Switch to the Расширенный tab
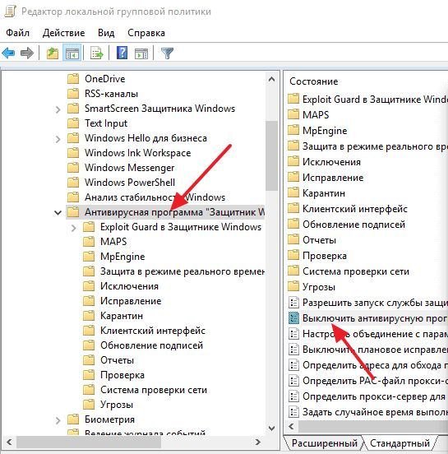 coord(324,443)
